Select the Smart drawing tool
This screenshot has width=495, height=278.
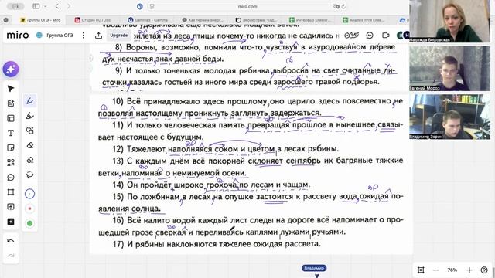[x=30, y=131]
